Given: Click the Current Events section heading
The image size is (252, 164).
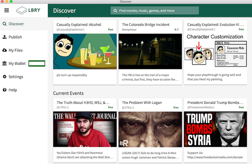Looking at the screenshot, I should (68, 93).
